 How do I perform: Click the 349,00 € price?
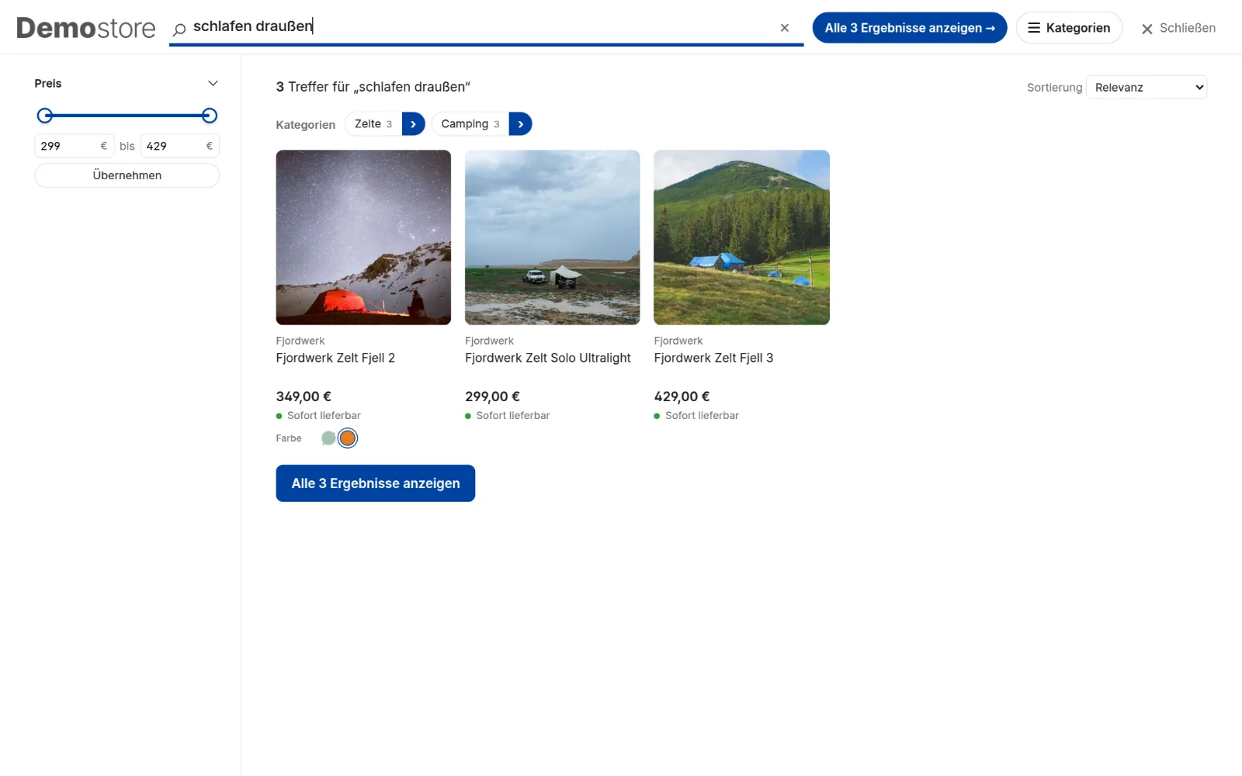pyautogui.click(x=304, y=397)
